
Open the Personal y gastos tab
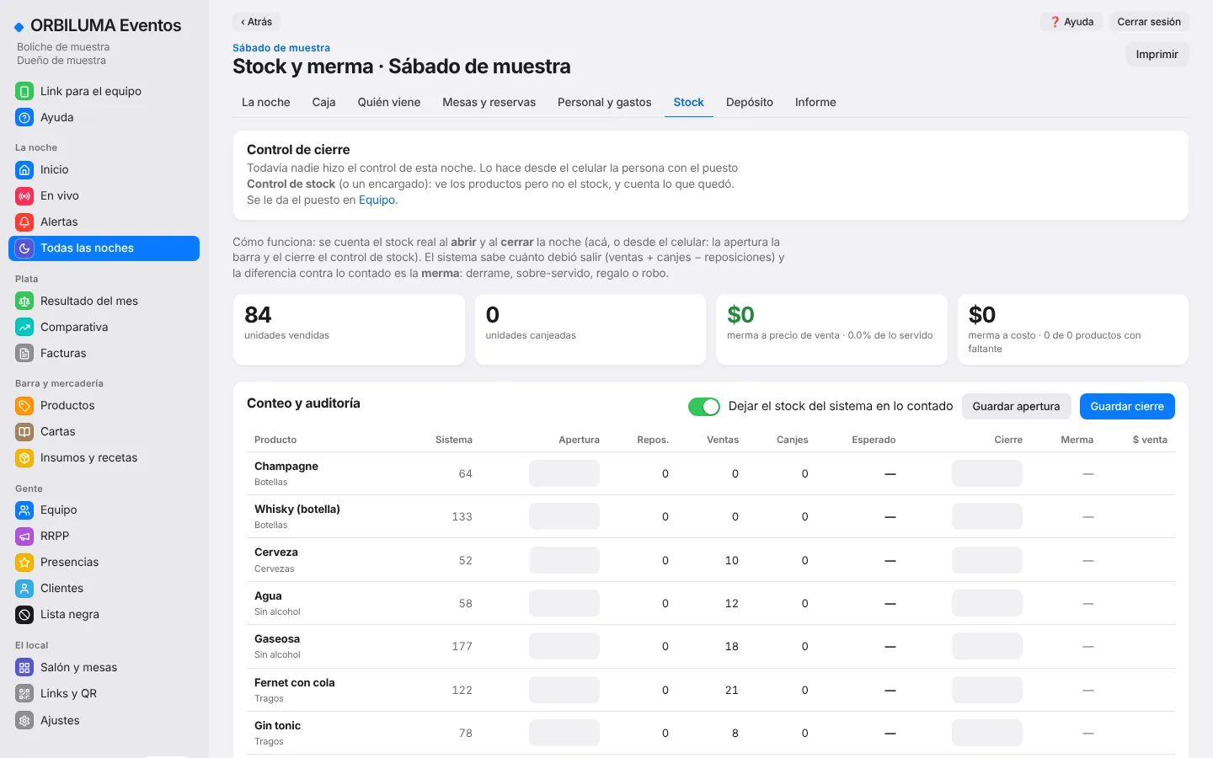coord(605,102)
